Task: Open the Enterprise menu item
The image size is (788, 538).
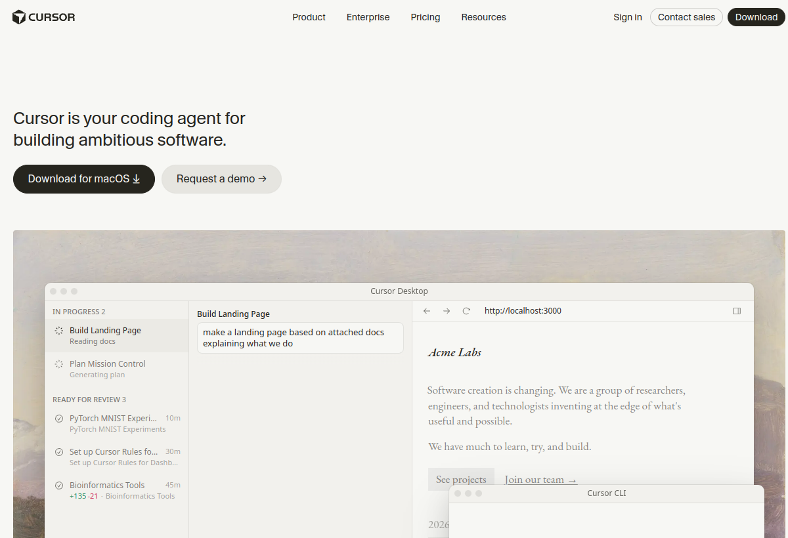Action: click(x=368, y=17)
